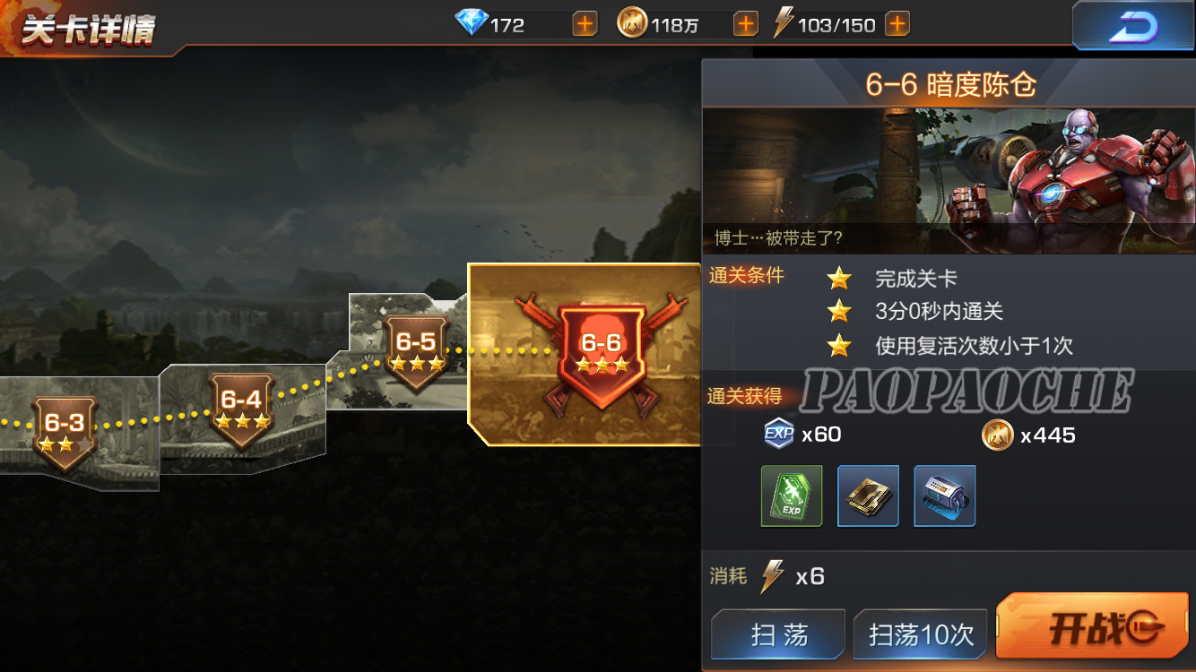
Task: Select the highlighted 6-6 stage badge
Action: (x=602, y=355)
